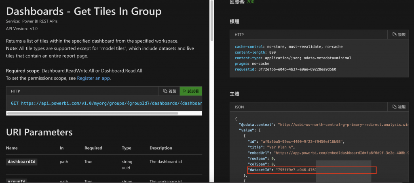
Task: Click the "id" value af9a6ba5 line
Action: [296, 141]
